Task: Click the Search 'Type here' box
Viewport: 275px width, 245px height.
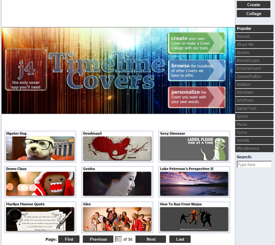Action: [254, 164]
